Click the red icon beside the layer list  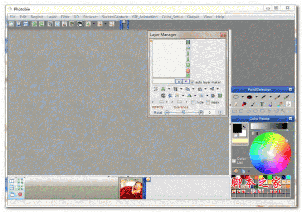[188, 70]
